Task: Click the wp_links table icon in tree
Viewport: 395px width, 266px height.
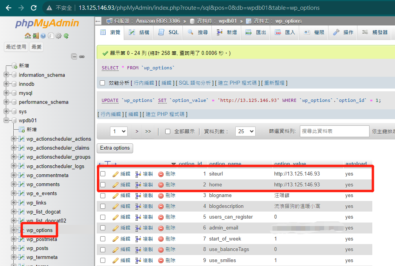Action: click(x=22, y=203)
